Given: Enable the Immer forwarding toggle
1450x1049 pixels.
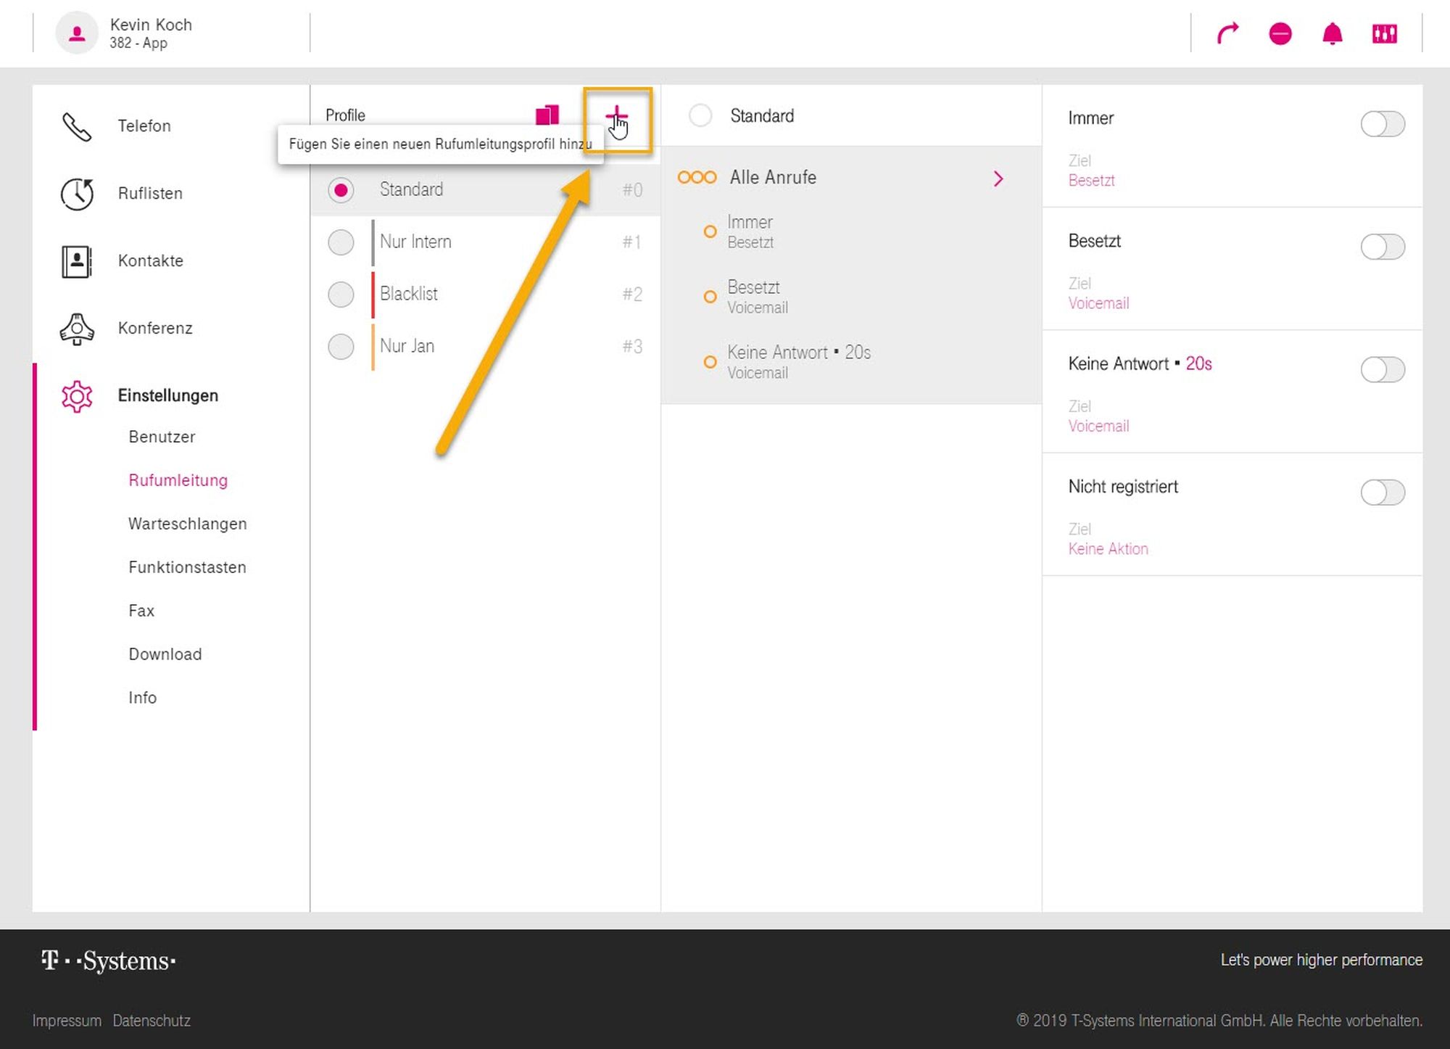Looking at the screenshot, I should click(x=1382, y=124).
